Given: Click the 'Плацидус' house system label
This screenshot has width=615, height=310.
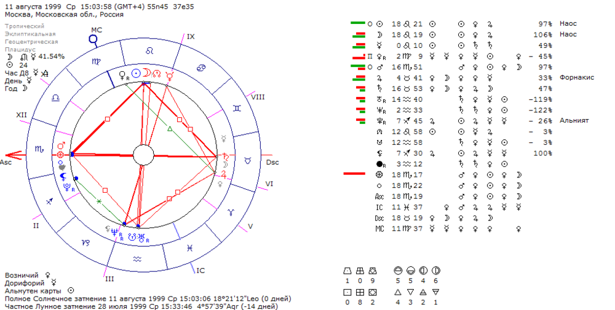Looking at the screenshot, I should tap(20, 50).
